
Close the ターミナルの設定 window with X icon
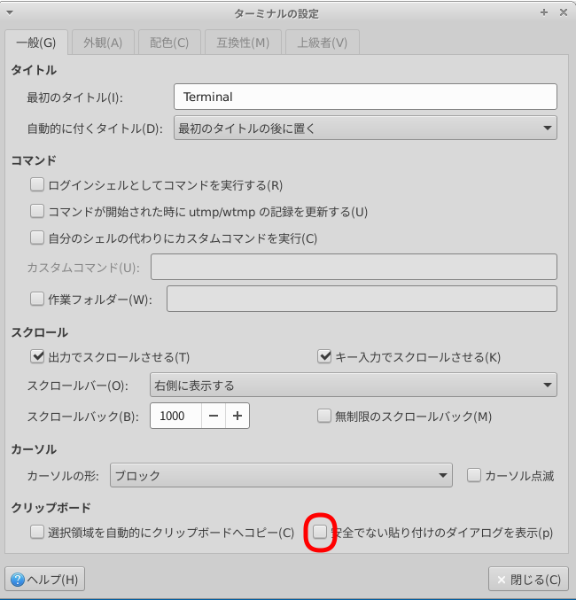pos(564,12)
